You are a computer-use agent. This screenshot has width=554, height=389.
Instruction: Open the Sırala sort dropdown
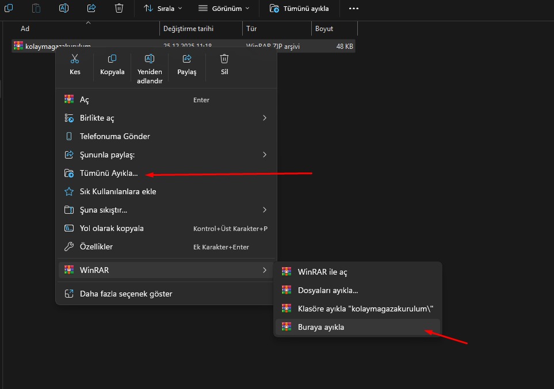(163, 9)
